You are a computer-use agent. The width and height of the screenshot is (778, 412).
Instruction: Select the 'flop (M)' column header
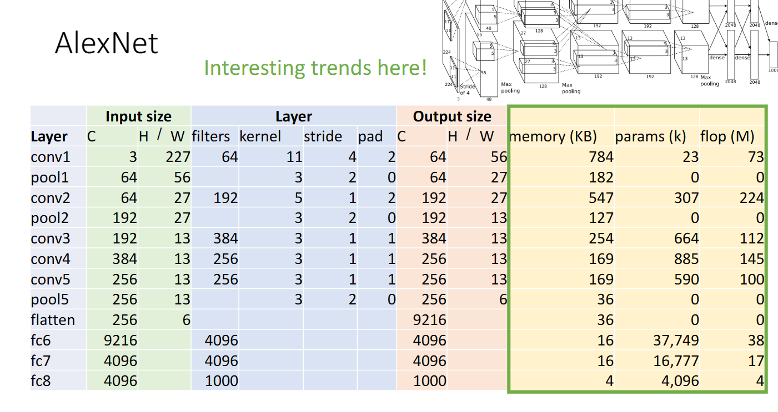tap(727, 136)
